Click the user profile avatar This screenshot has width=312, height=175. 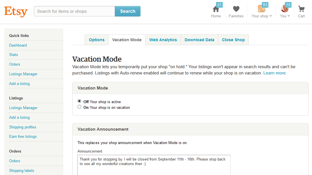[284, 9]
